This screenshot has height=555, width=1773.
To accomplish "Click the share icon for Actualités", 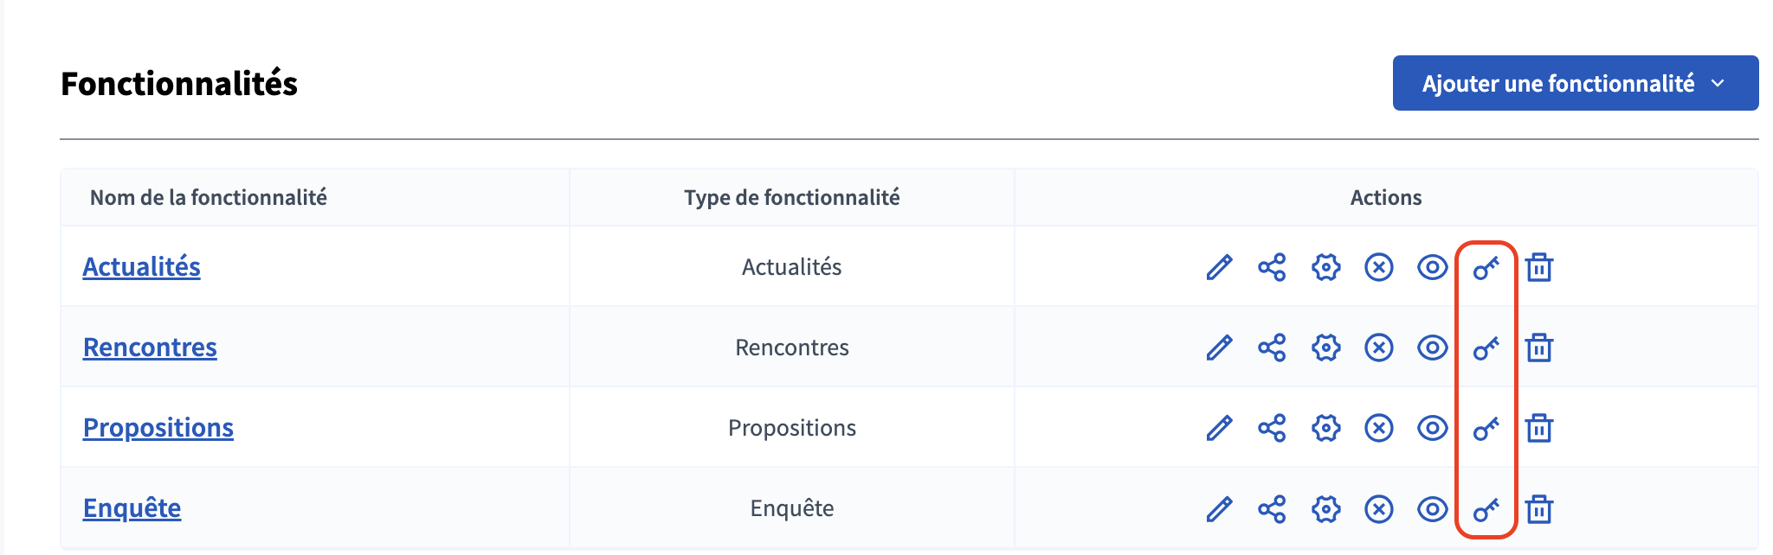I will click(x=1272, y=267).
